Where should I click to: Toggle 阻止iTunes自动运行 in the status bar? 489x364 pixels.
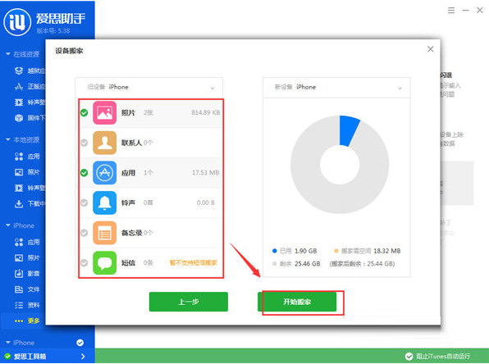(437, 356)
